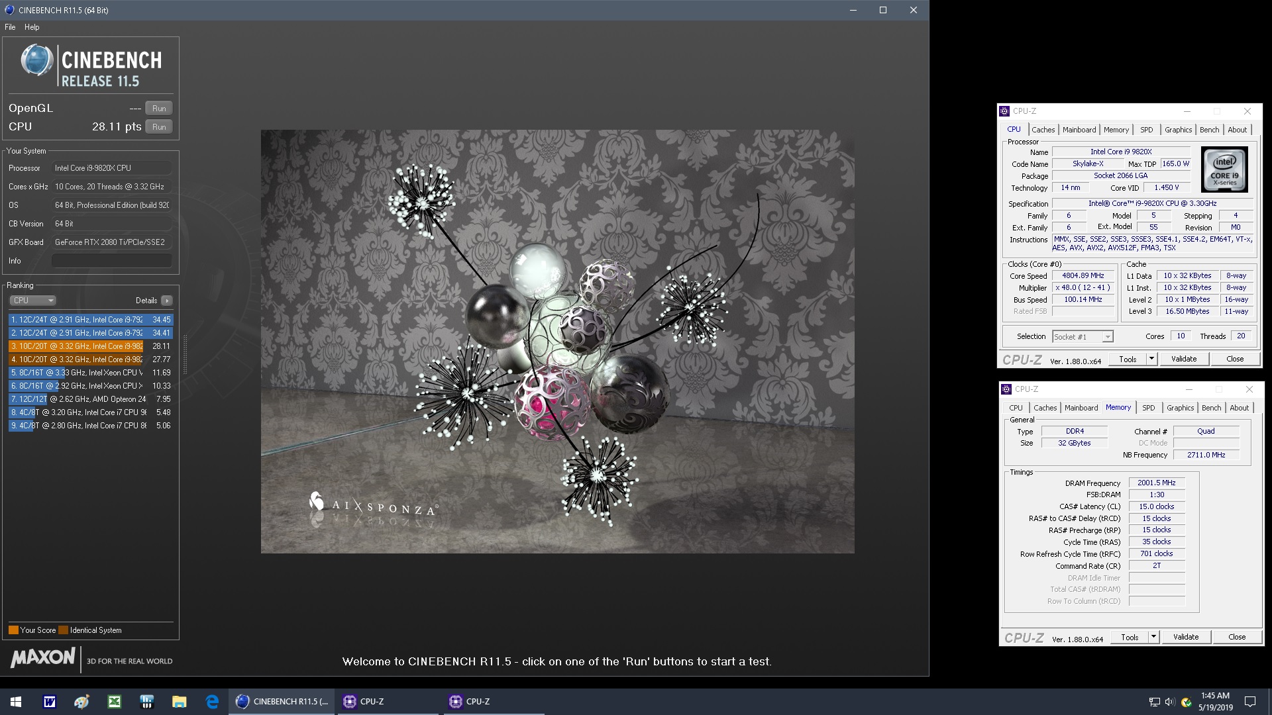Switch to first CPU-Z taskbar button
The height and width of the screenshot is (715, 1272).
pos(388,702)
